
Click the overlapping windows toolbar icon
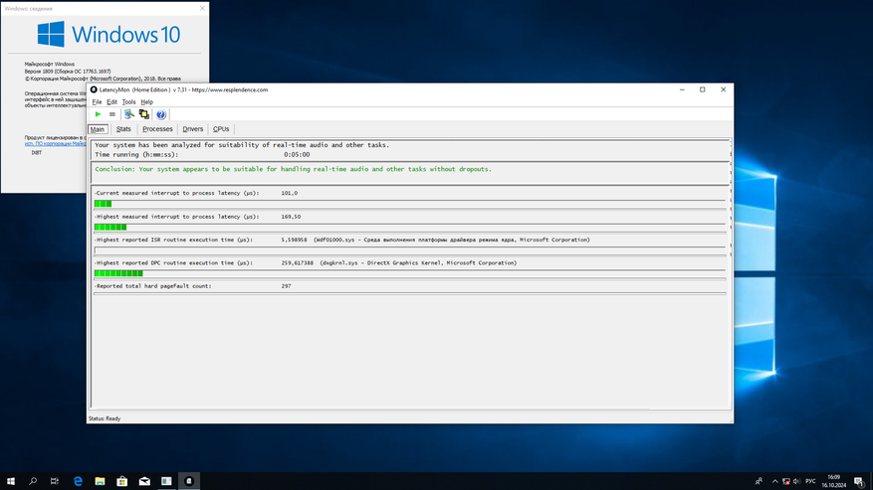143,114
